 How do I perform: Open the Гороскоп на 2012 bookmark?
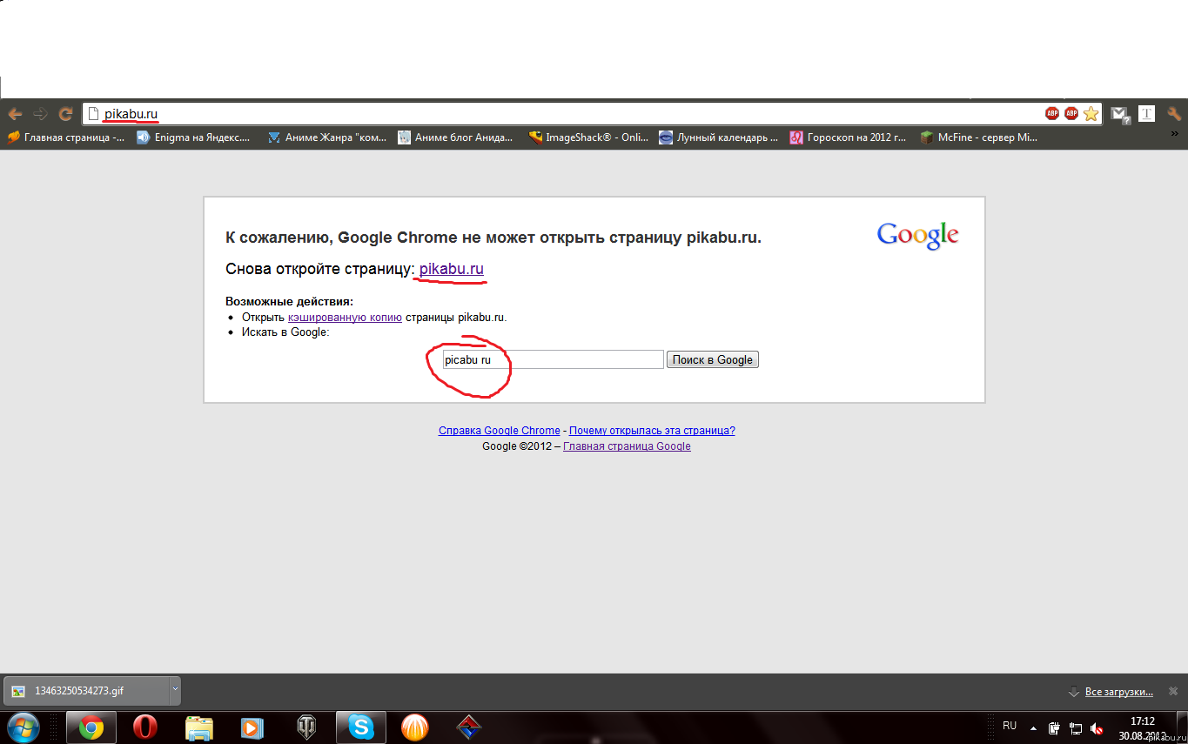pos(849,137)
